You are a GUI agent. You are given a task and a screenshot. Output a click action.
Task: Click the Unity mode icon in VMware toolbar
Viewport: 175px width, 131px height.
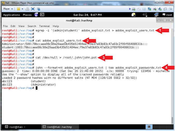click(x=39, y=9)
